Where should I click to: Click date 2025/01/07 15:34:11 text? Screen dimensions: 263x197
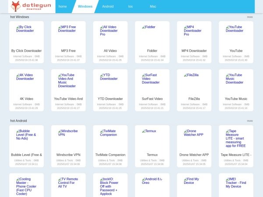(x=26, y=164)
